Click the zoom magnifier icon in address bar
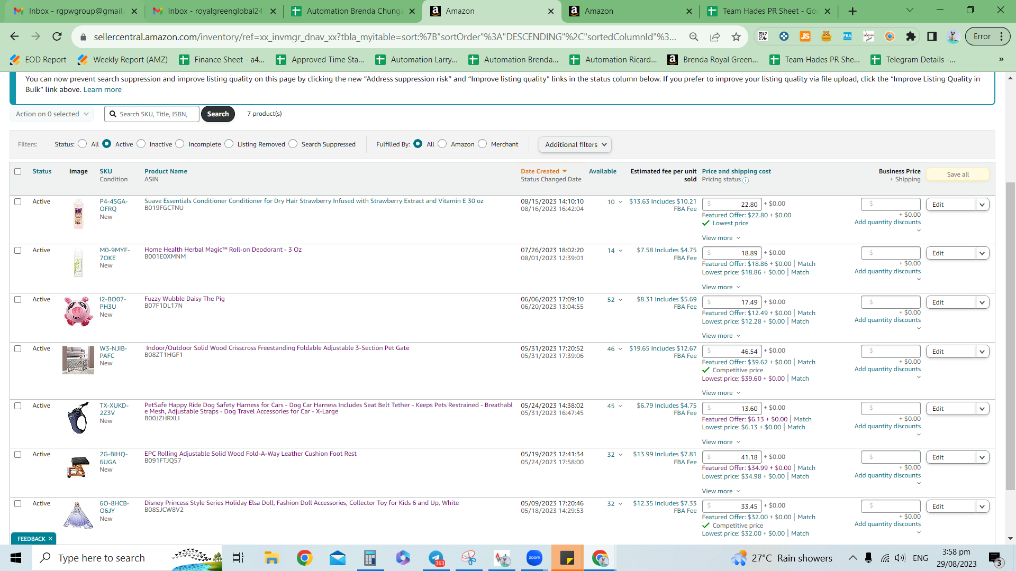 point(693,36)
